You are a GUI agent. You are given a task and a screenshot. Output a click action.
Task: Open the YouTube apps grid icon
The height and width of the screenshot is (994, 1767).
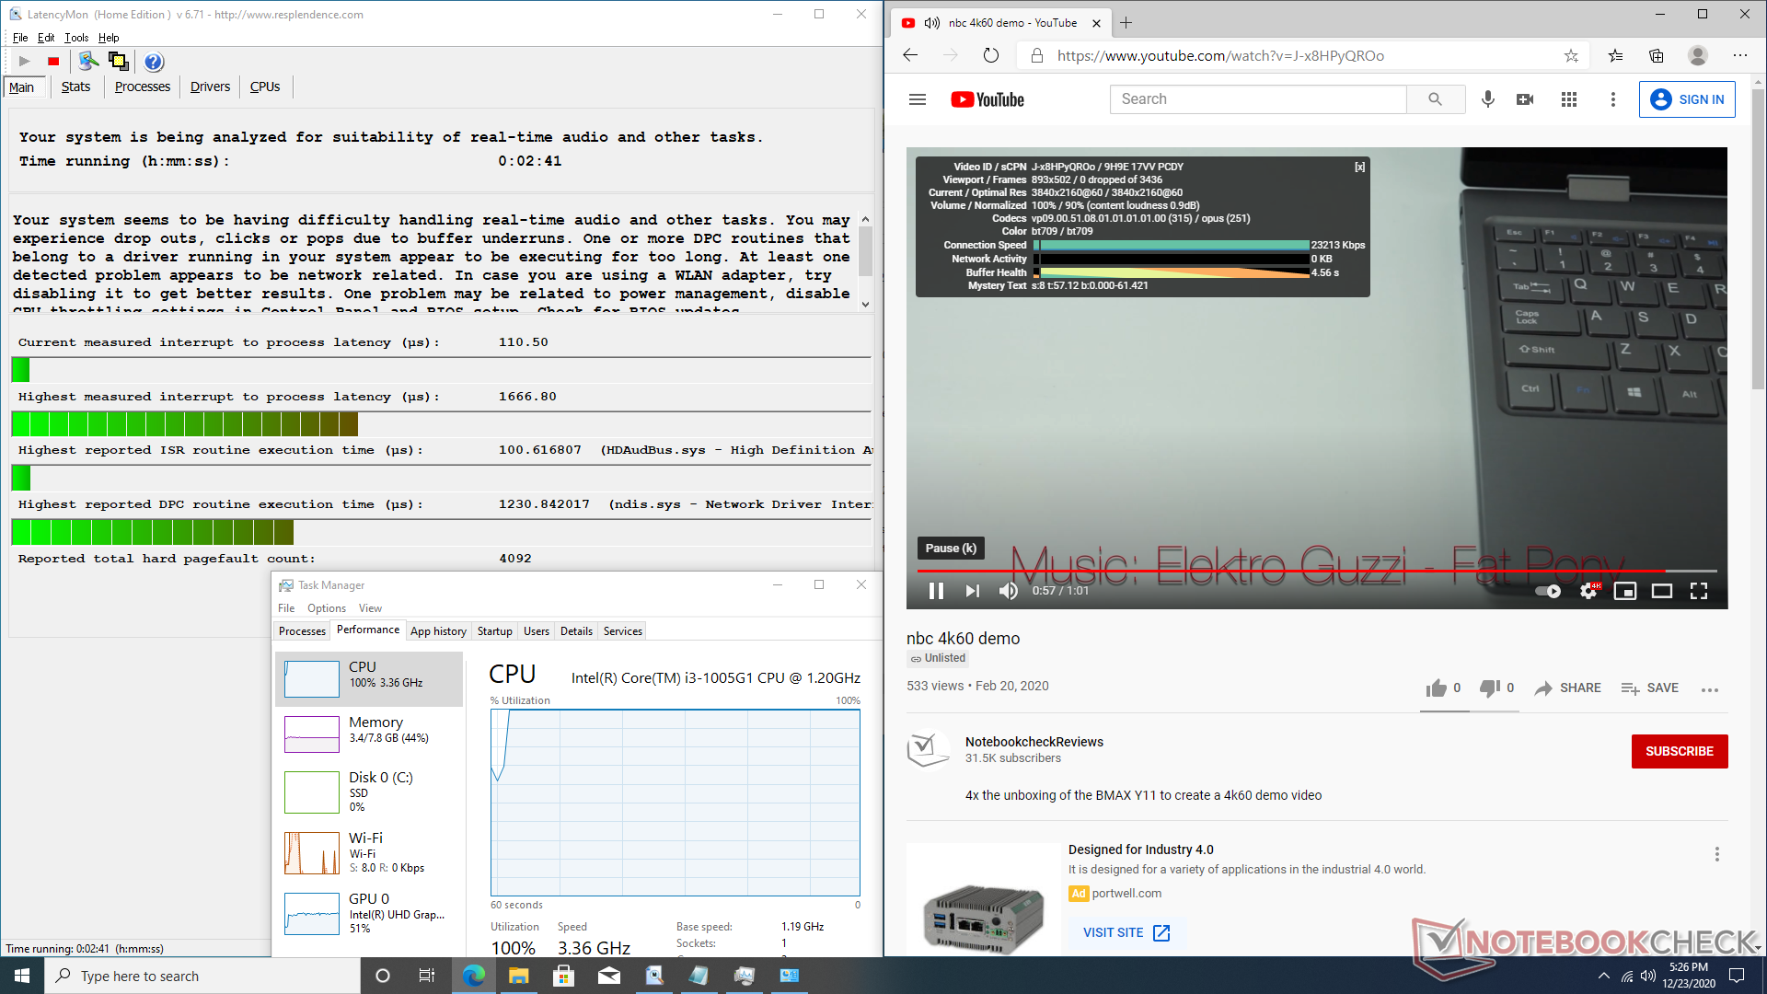pos(1569,99)
